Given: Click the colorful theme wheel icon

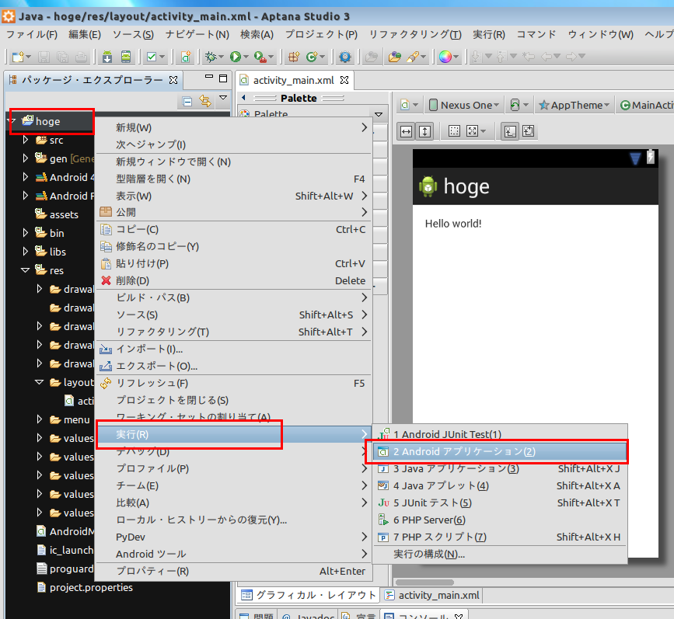Looking at the screenshot, I should point(445,57).
